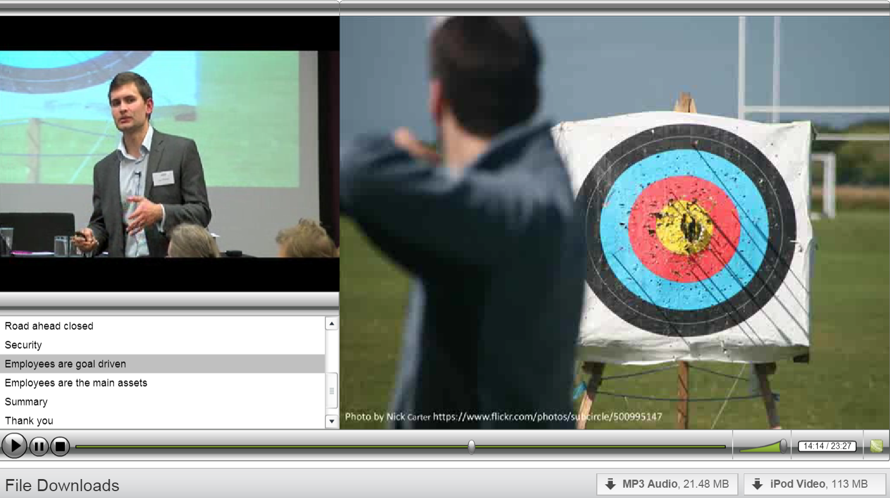This screenshot has height=498, width=890.
Task: Jump to the 'Thank you' slide
Action: coord(29,421)
